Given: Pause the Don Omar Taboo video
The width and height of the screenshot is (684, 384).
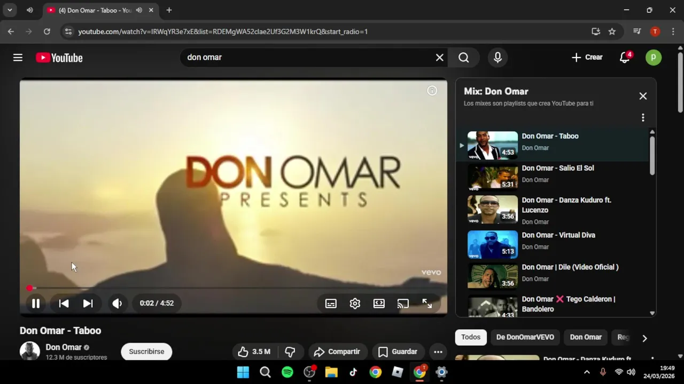Looking at the screenshot, I should [36, 303].
